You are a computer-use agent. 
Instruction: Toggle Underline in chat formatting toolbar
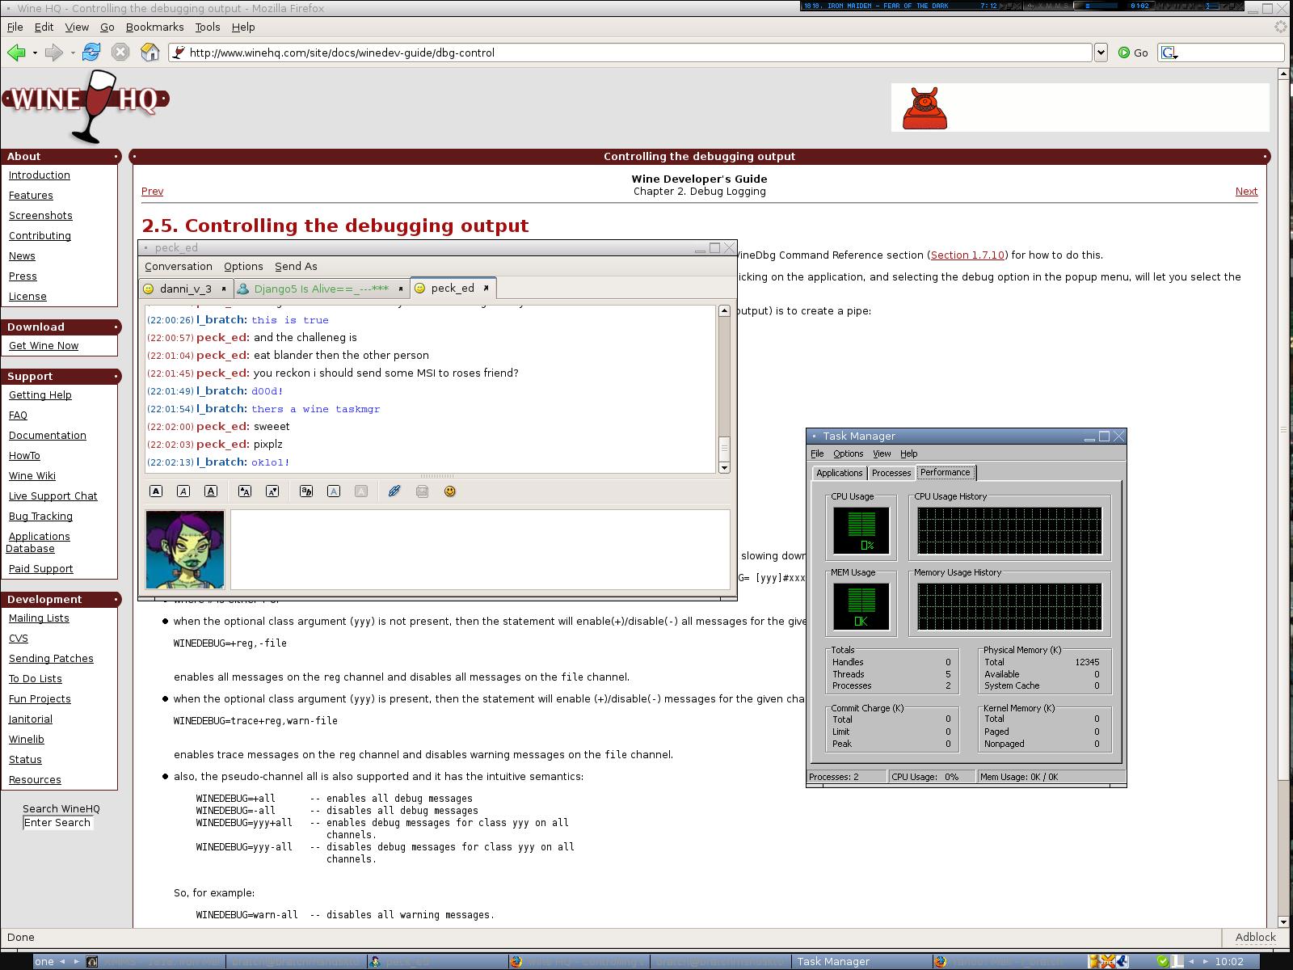[x=211, y=491]
